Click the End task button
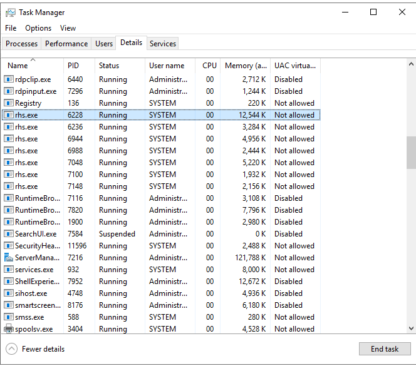 (x=385, y=349)
